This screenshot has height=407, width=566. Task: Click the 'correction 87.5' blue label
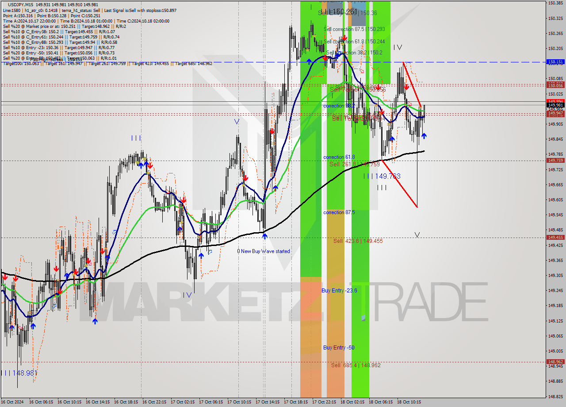pos(339,212)
